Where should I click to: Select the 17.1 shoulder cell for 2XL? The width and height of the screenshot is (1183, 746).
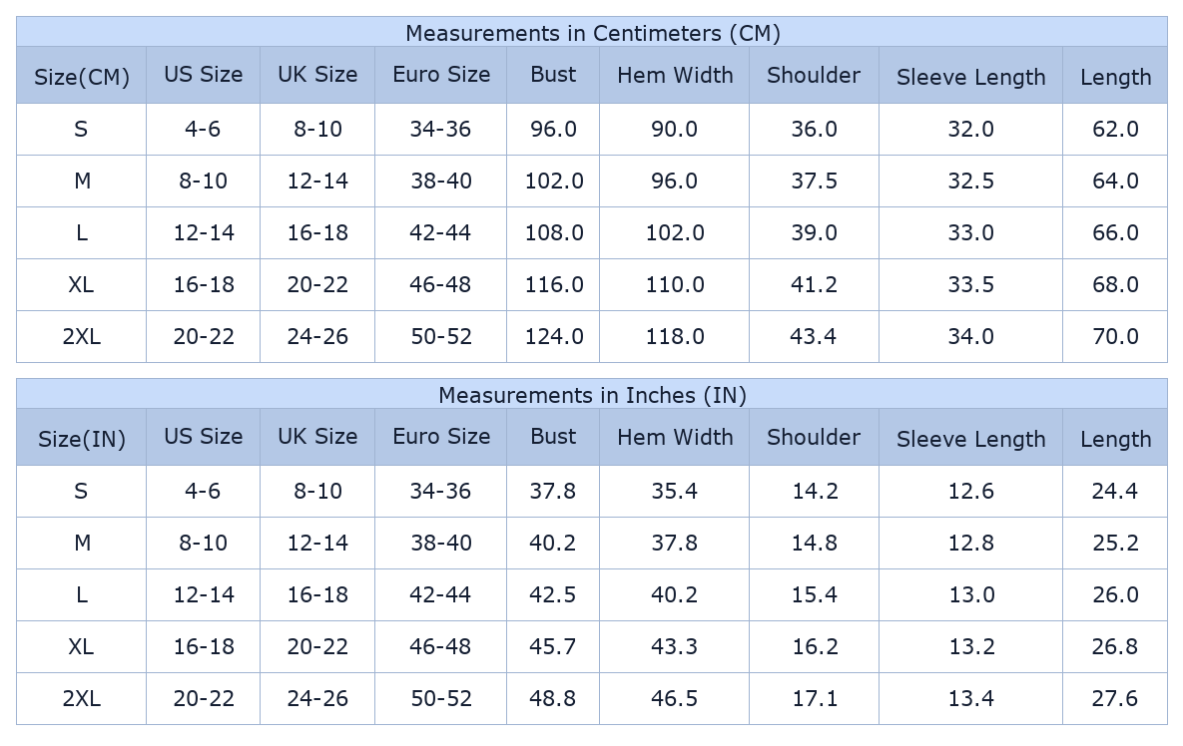(814, 699)
